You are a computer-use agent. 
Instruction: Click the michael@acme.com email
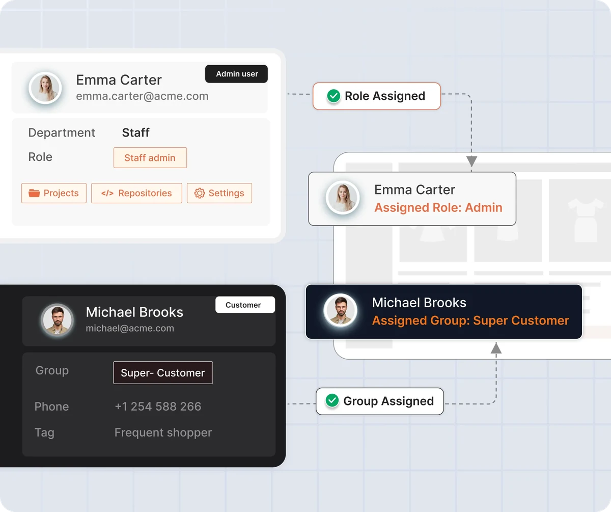tap(130, 328)
